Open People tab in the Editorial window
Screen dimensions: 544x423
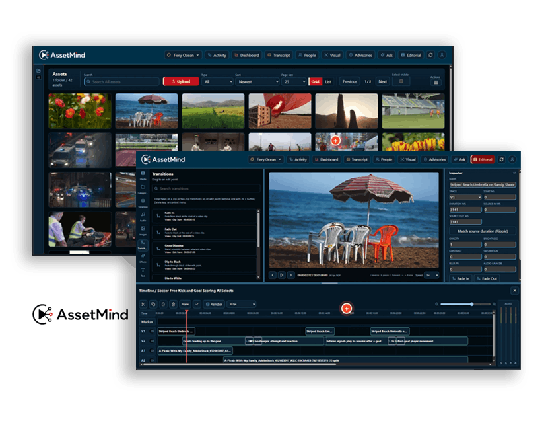pyautogui.click(x=384, y=159)
